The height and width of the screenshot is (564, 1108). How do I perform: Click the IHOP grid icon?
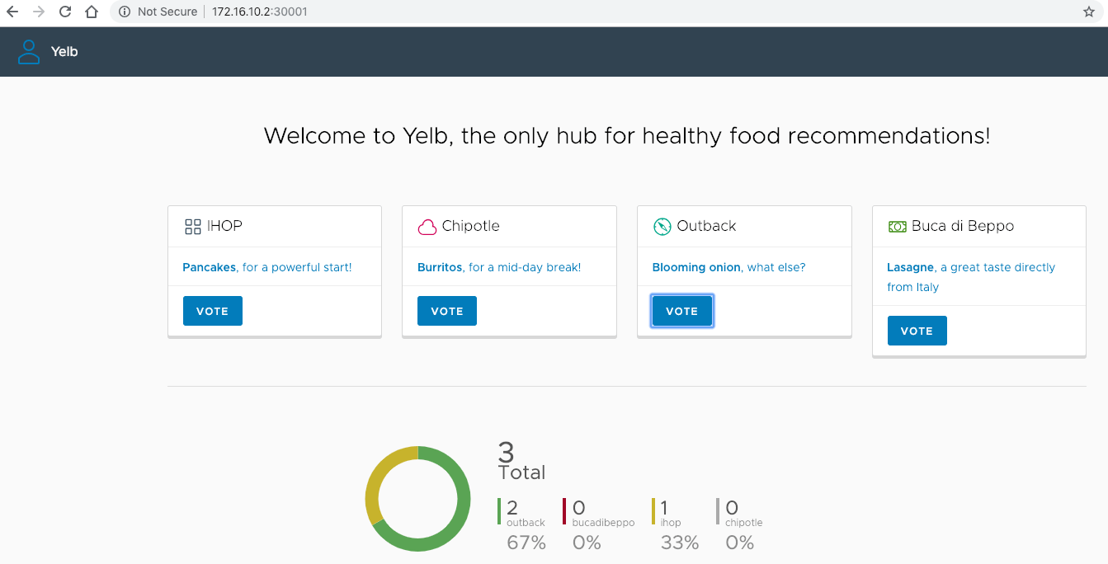point(193,227)
